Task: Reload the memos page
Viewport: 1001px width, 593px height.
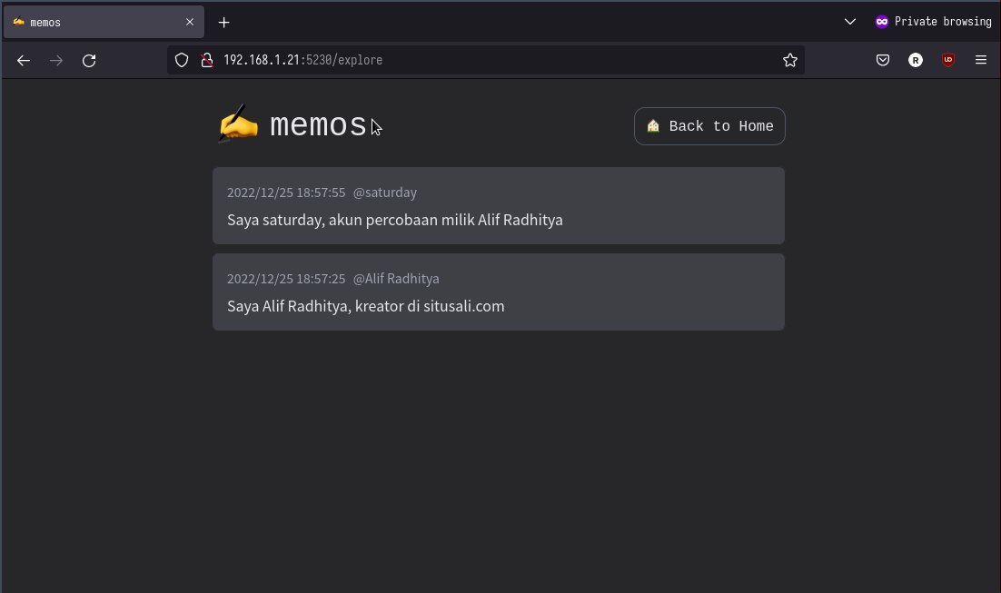Action: pos(89,61)
